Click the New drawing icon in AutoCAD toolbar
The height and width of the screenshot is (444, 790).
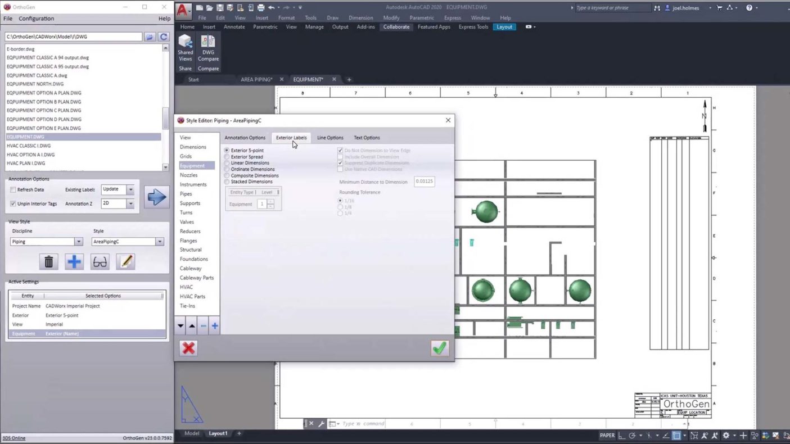pyautogui.click(x=200, y=8)
